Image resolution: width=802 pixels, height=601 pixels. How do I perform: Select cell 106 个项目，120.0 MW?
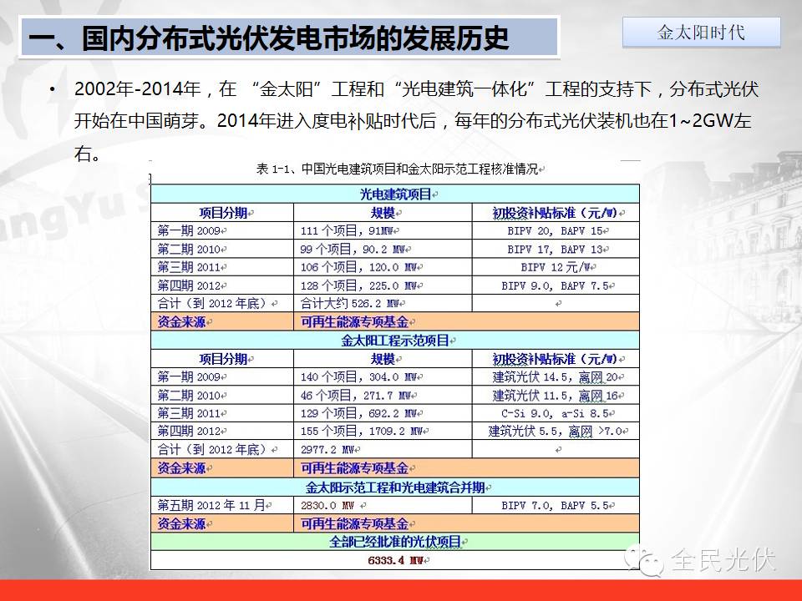383,267
